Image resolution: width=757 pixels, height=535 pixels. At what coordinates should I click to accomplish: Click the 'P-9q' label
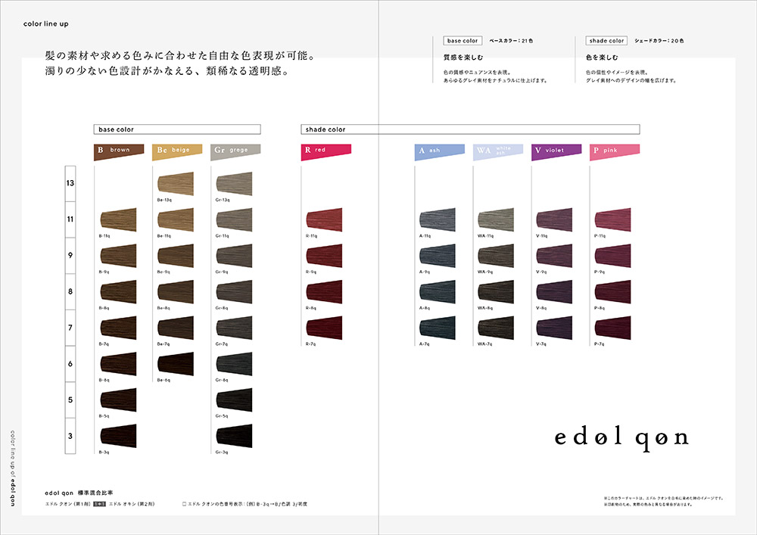(x=599, y=272)
